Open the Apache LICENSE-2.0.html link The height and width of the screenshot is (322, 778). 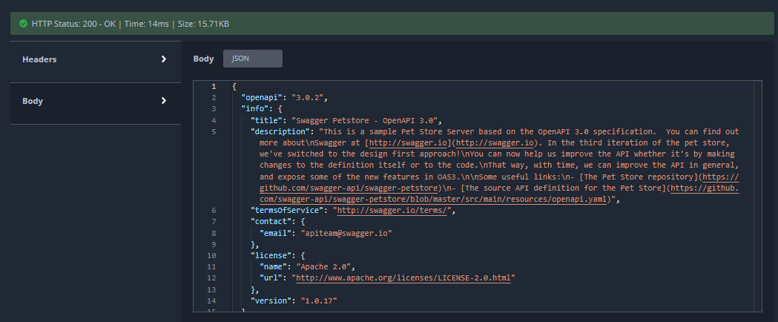click(x=404, y=277)
